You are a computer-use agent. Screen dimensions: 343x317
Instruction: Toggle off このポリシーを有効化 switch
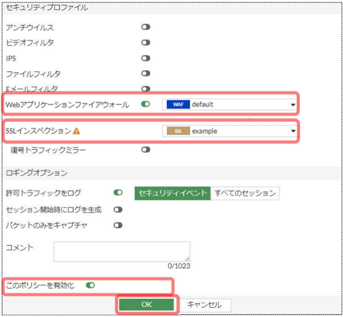point(91,285)
